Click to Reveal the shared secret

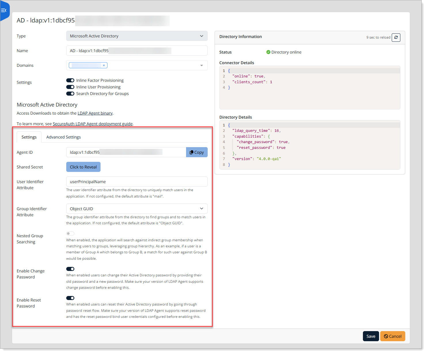(x=83, y=167)
